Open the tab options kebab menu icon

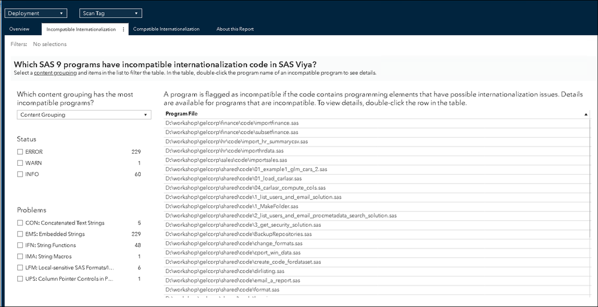(123, 29)
